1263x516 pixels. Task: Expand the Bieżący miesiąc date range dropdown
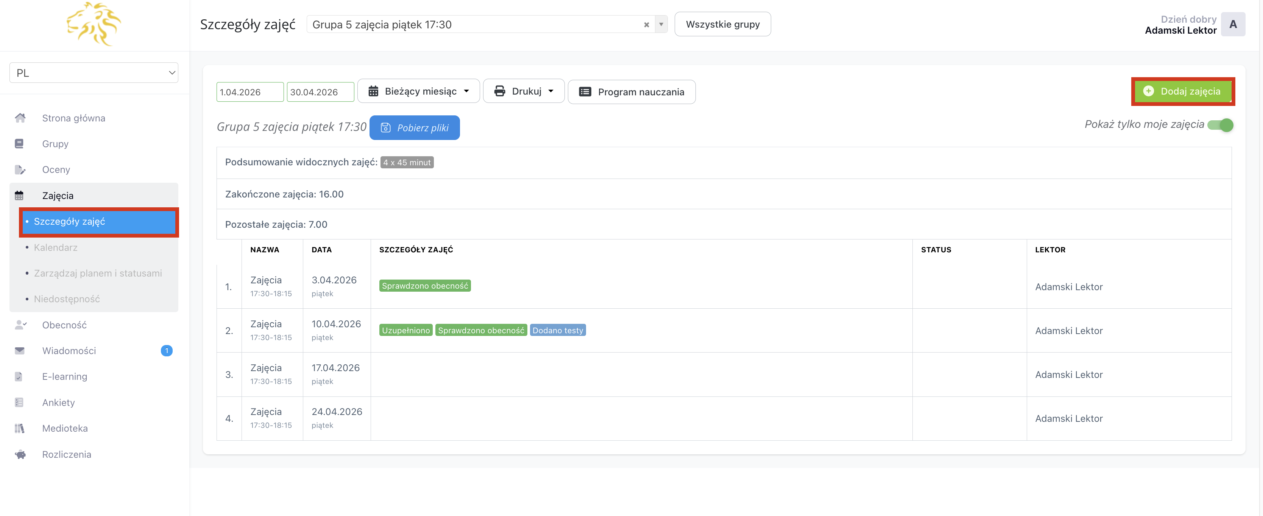point(419,92)
